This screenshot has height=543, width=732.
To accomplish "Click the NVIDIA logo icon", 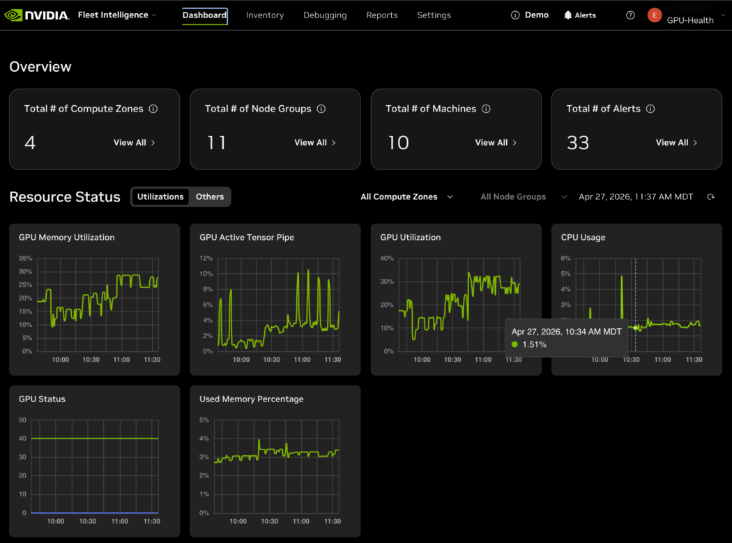I will (x=13, y=15).
